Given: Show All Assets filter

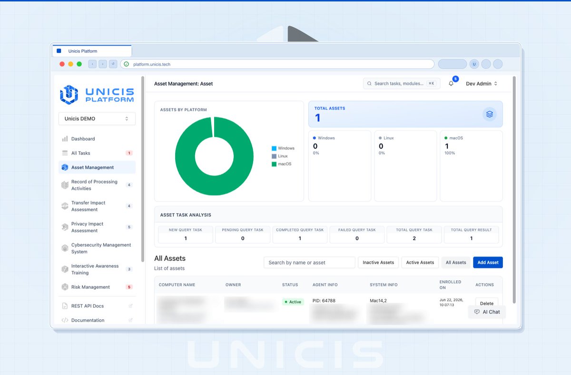Looking at the screenshot, I should (456, 262).
